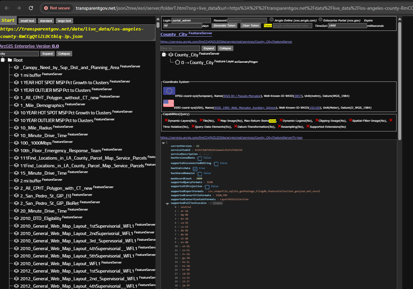Viewport: 413px width, 289px height.
Task: Switch to small text size
Action: (x=27, y=21)
